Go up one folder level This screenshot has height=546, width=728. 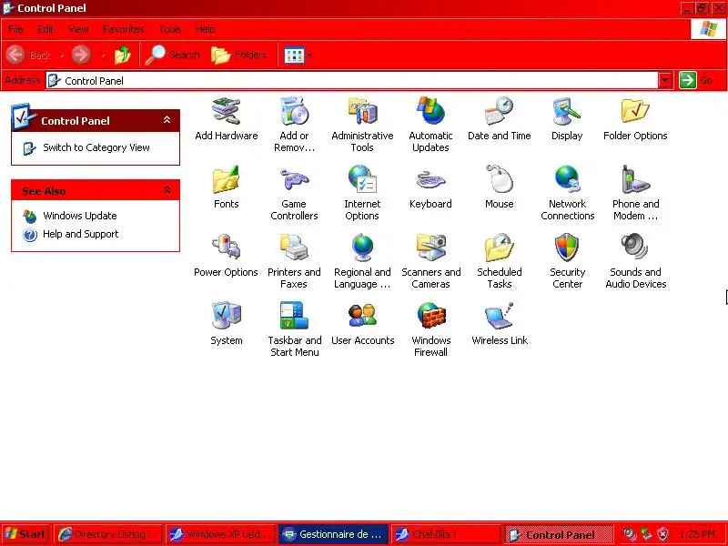pyautogui.click(x=123, y=55)
